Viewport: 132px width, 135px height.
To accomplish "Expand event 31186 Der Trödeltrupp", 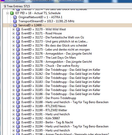I will (13, 94).
